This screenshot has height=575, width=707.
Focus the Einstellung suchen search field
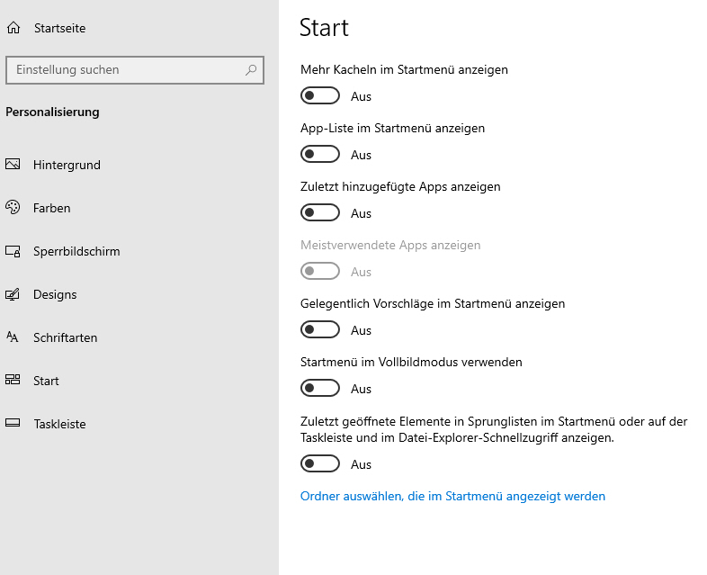(x=135, y=70)
